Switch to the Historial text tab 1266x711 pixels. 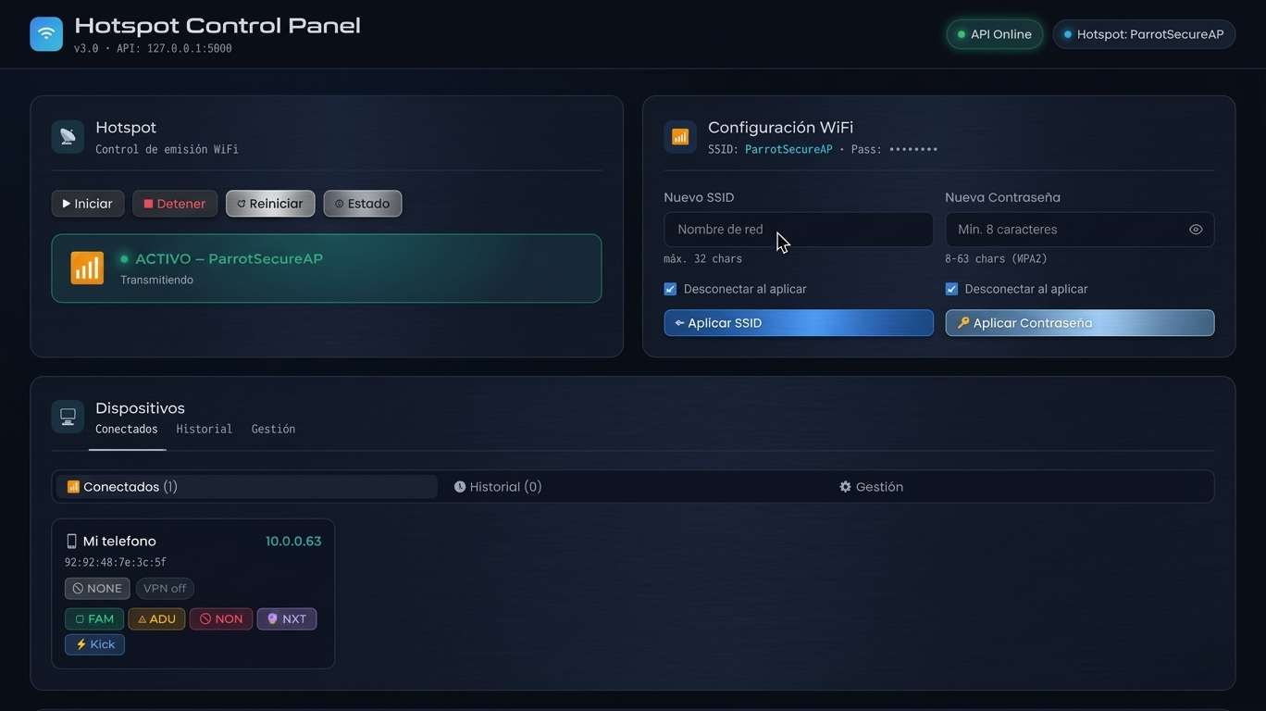point(204,430)
